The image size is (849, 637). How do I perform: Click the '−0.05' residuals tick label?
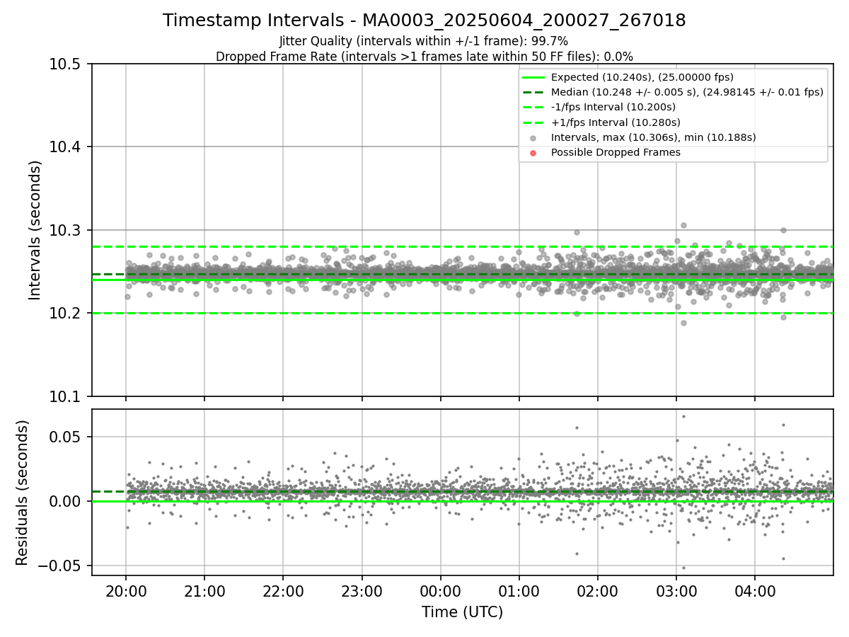(61, 566)
